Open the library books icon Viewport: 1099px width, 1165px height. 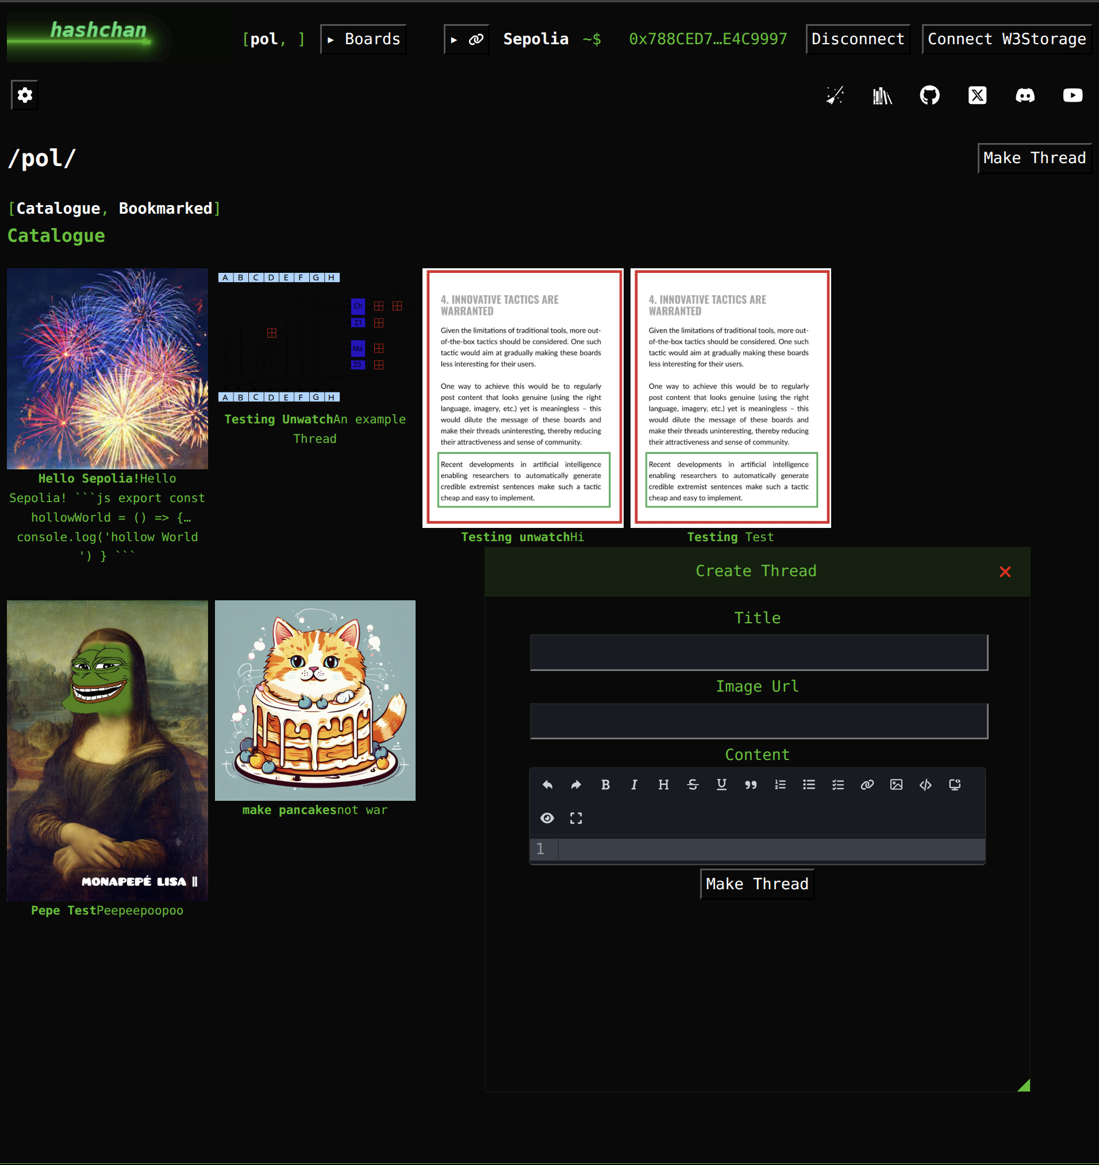coord(882,95)
